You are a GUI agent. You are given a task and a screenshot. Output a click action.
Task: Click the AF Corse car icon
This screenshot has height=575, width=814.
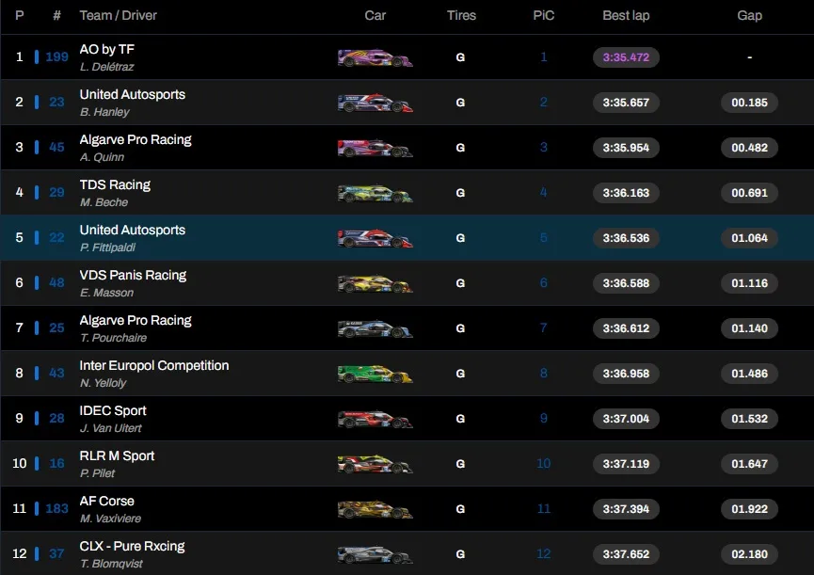375,509
